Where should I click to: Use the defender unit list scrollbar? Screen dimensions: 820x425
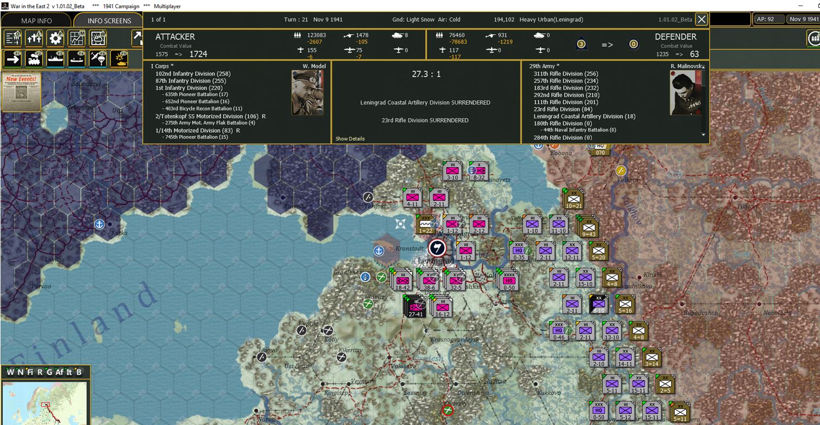704,101
